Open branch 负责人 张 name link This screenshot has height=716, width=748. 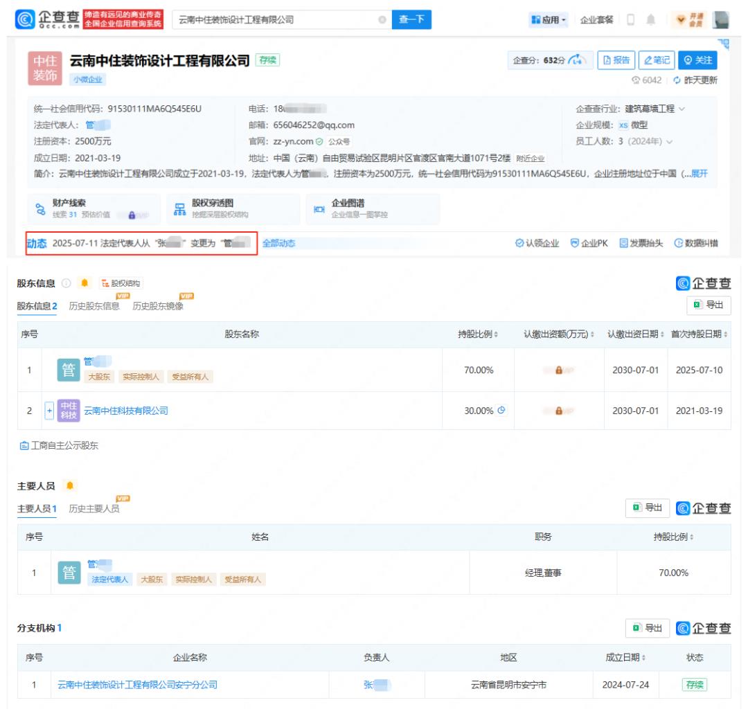377,685
